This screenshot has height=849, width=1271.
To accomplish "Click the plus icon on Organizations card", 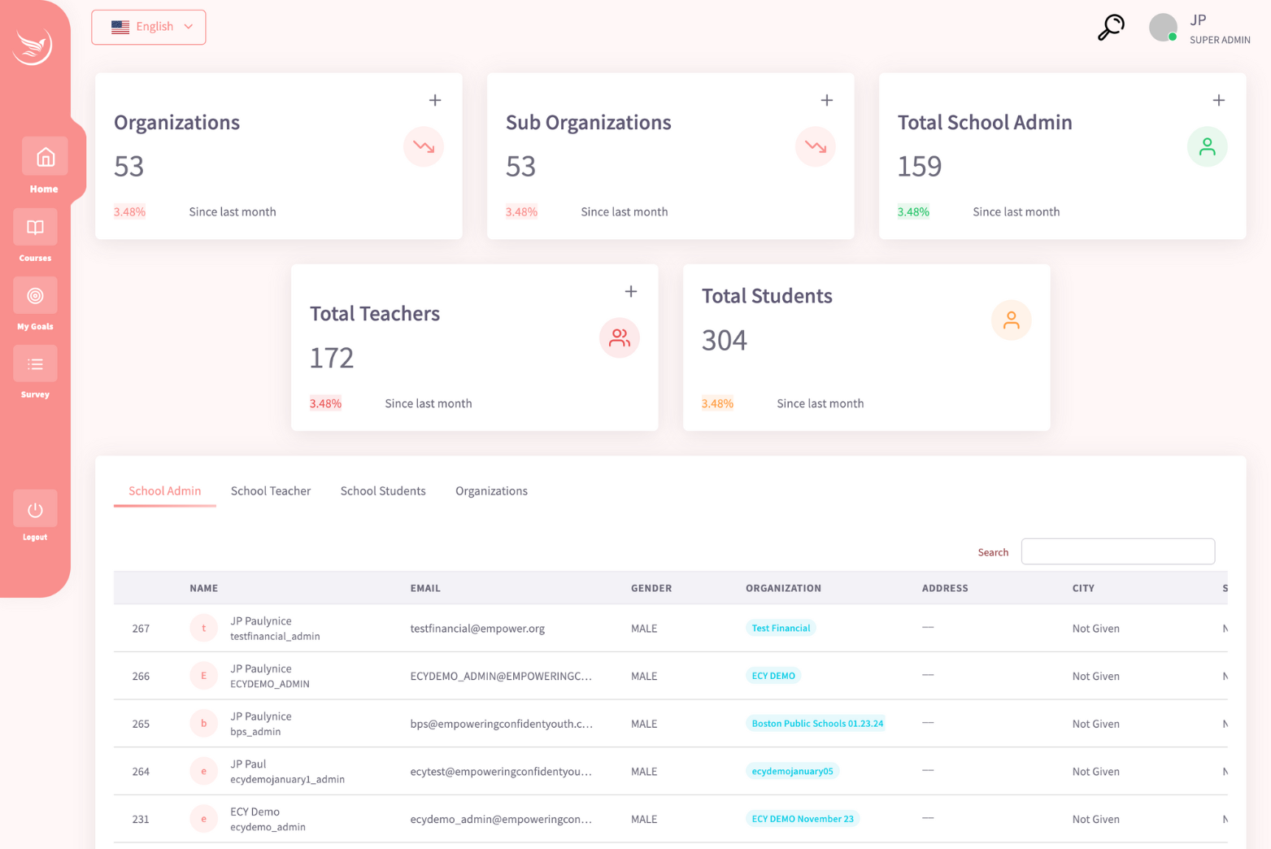I will 435,100.
